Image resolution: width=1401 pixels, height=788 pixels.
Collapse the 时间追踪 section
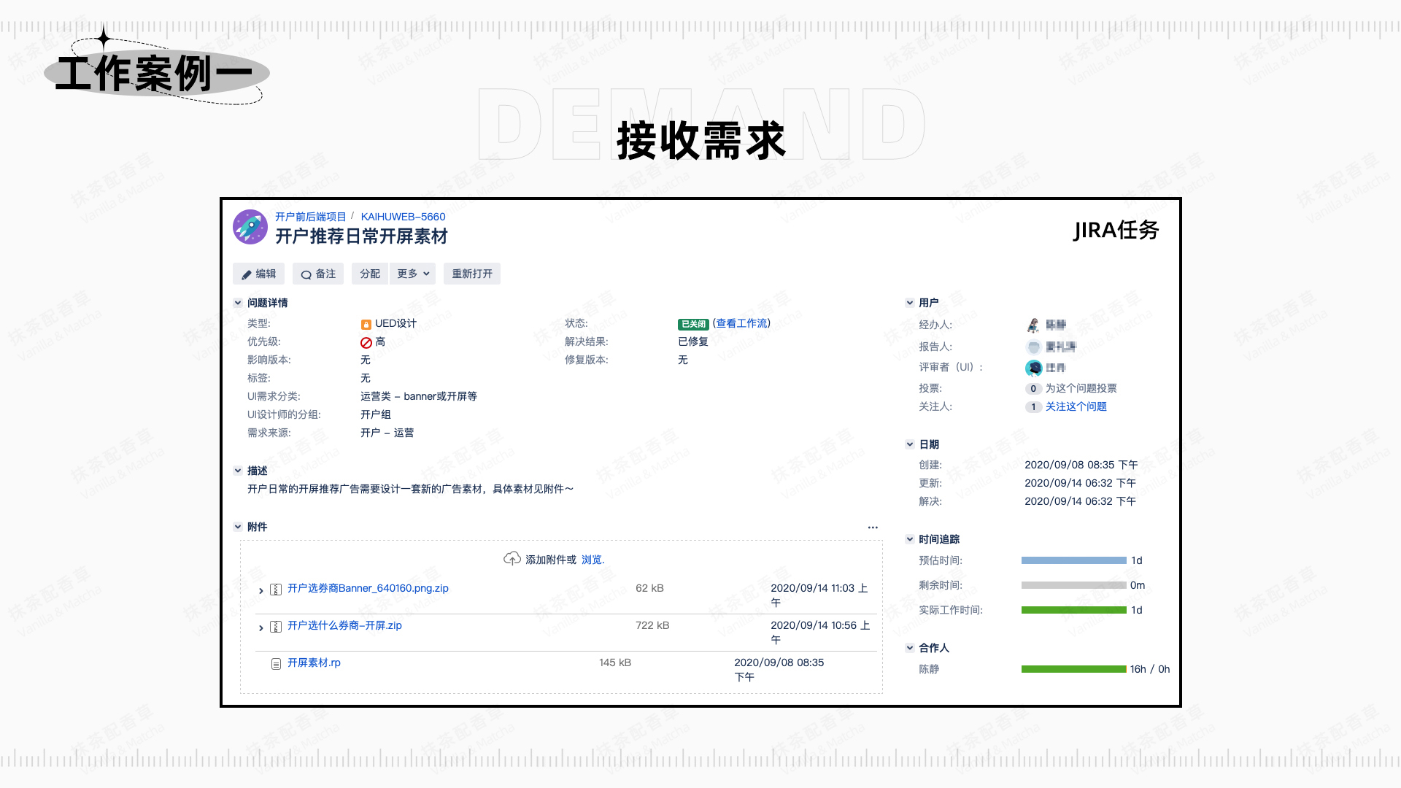click(910, 539)
